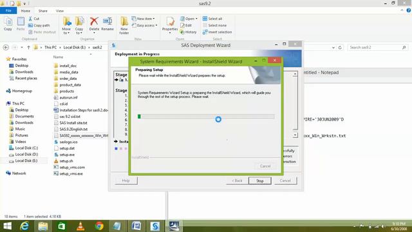Select Music under This PC
Screen dimensions: 412x232
point(17,129)
